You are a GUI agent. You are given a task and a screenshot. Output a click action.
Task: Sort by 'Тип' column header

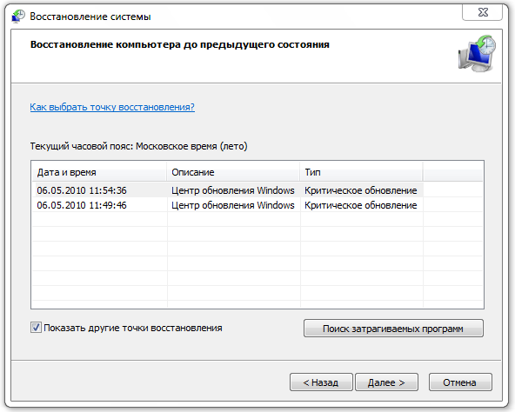coord(361,172)
